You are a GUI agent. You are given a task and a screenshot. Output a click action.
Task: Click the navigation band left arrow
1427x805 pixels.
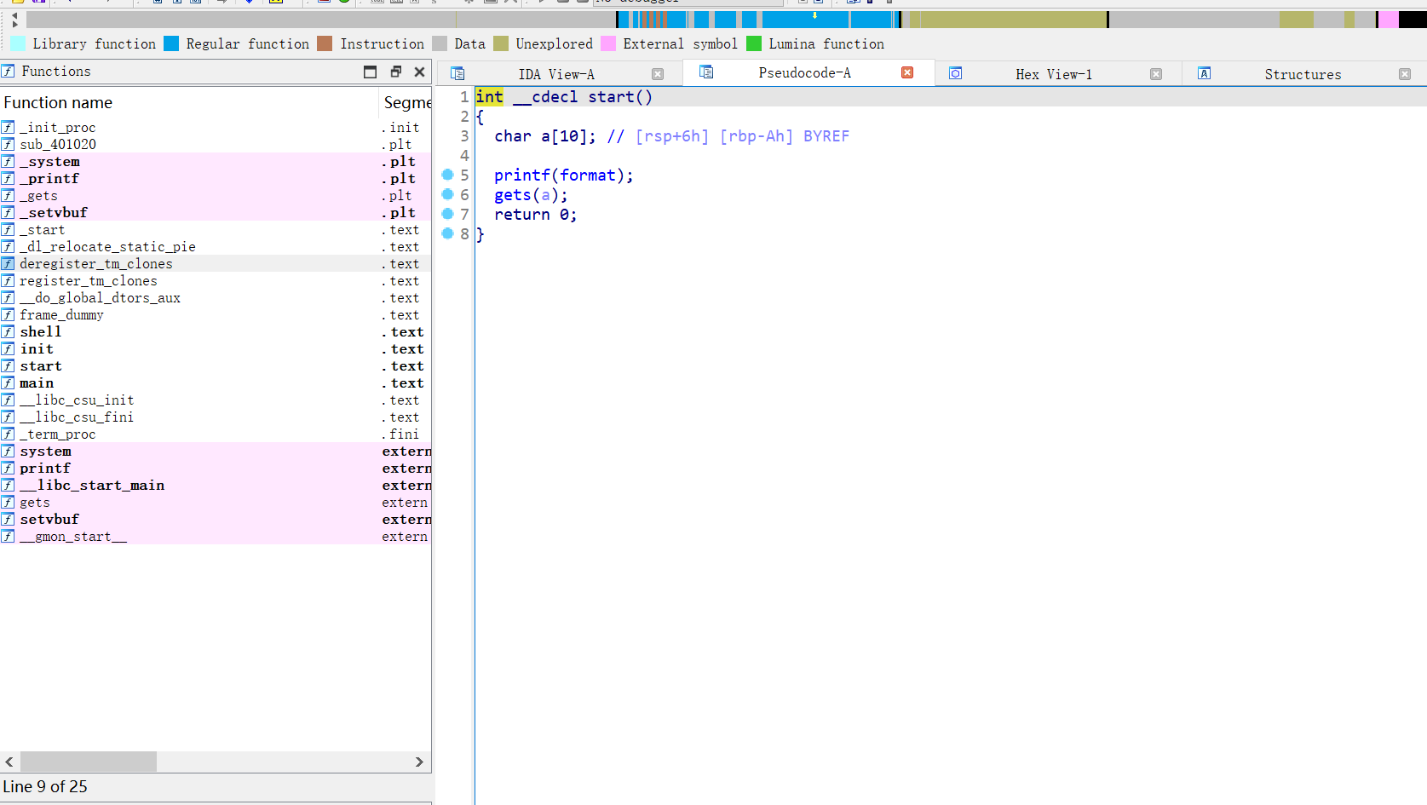coord(14,16)
